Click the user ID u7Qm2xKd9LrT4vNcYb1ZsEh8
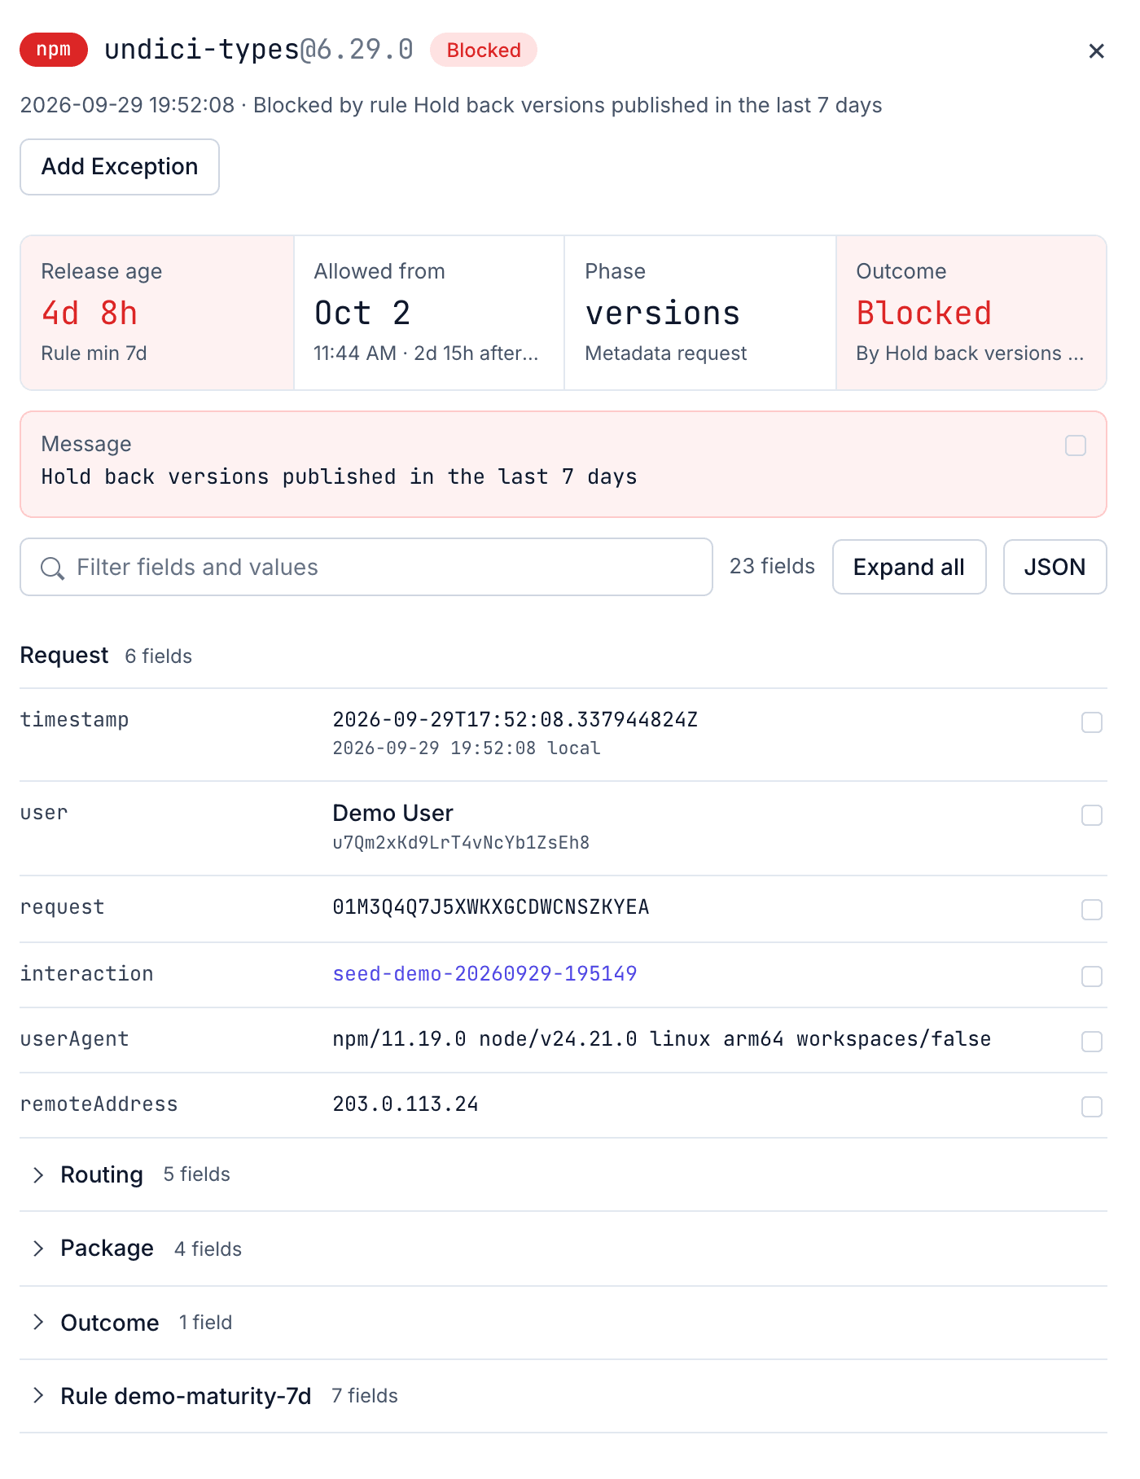 [x=461, y=843]
